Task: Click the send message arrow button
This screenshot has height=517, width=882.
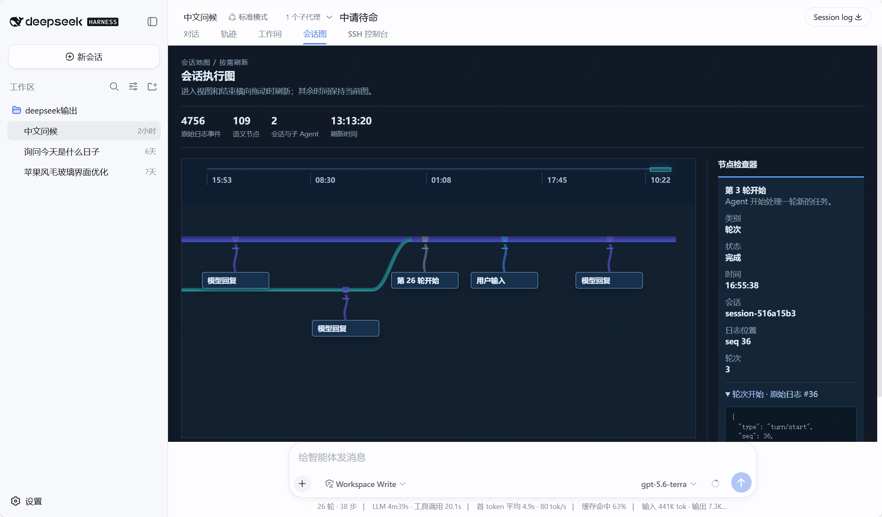Action: 741,483
